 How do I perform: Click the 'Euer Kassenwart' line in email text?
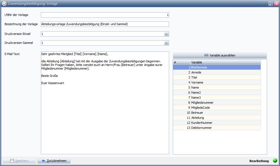[53, 83]
